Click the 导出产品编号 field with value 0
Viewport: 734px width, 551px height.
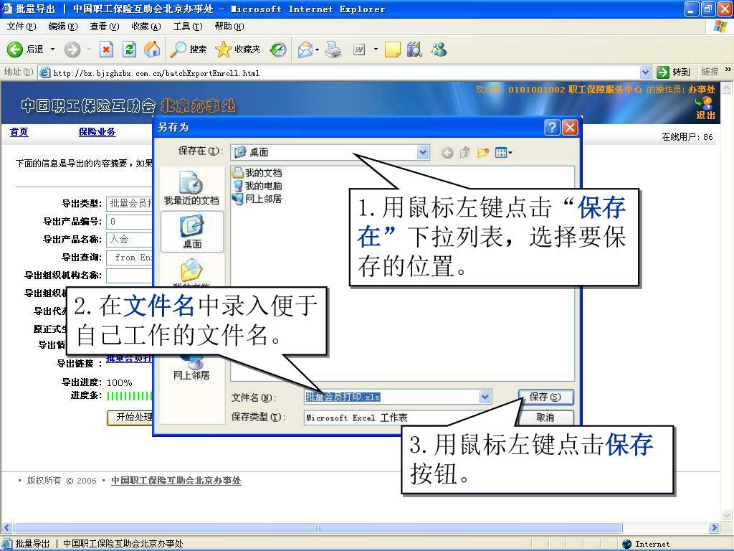pos(129,221)
